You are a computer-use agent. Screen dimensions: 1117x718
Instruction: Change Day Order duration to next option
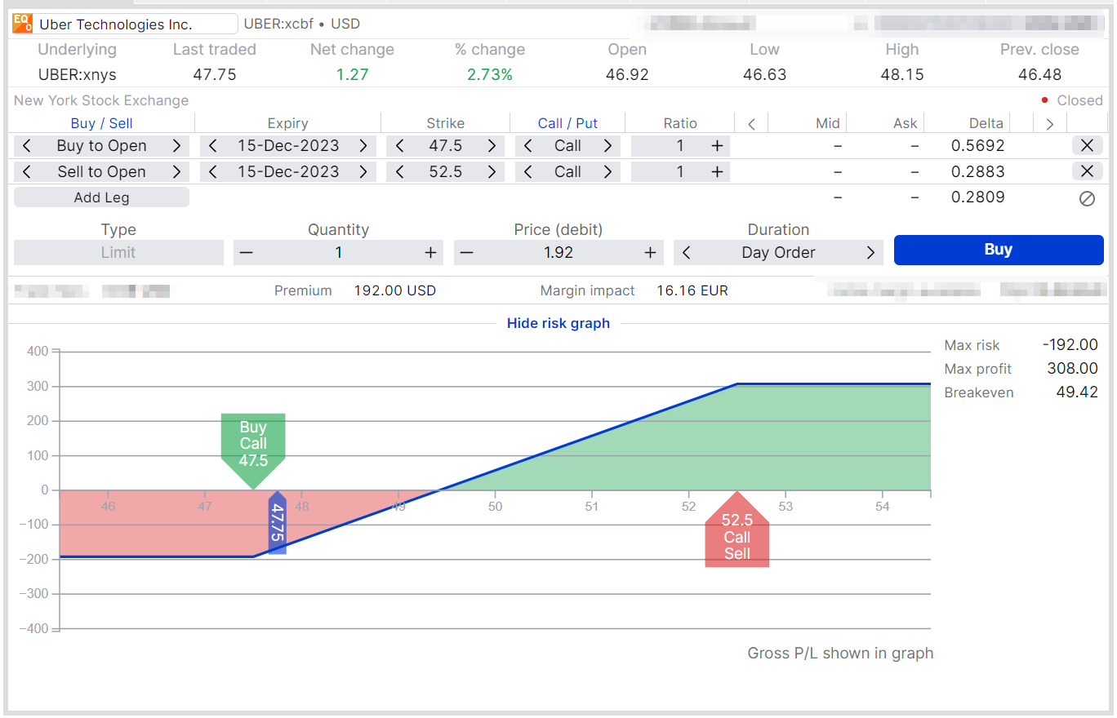pos(870,253)
